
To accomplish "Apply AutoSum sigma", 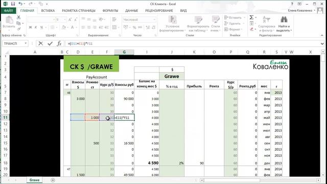I will click(251, 17).
